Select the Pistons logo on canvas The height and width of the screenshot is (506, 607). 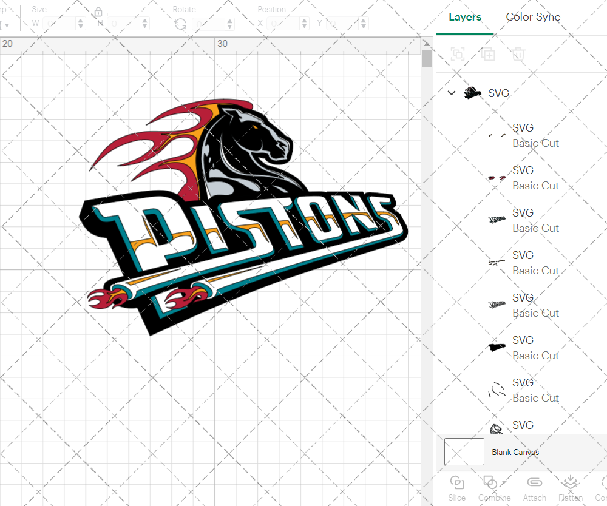pyautogui.click(x=243, y=217)
